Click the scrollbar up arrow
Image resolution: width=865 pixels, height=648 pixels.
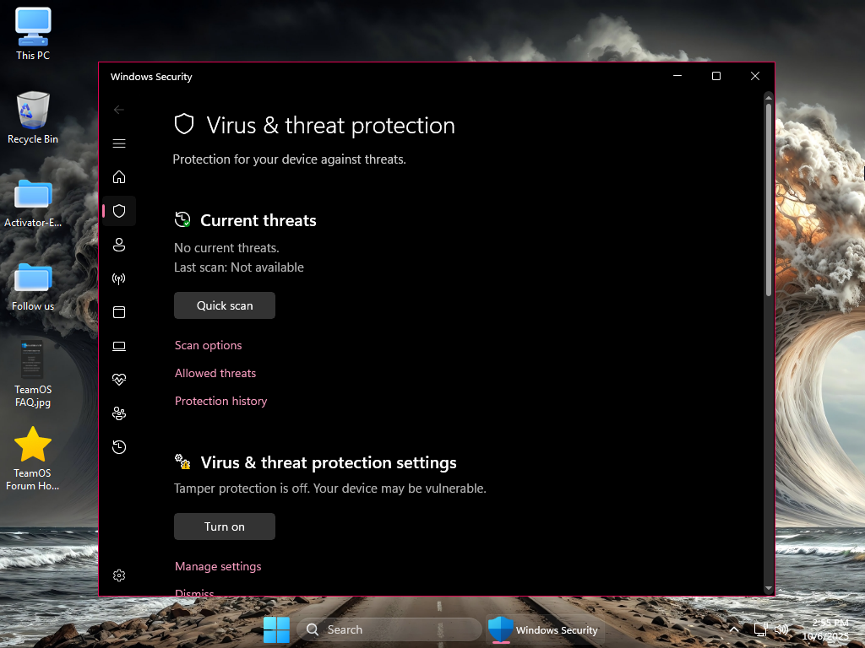click(x=769, y=98)
